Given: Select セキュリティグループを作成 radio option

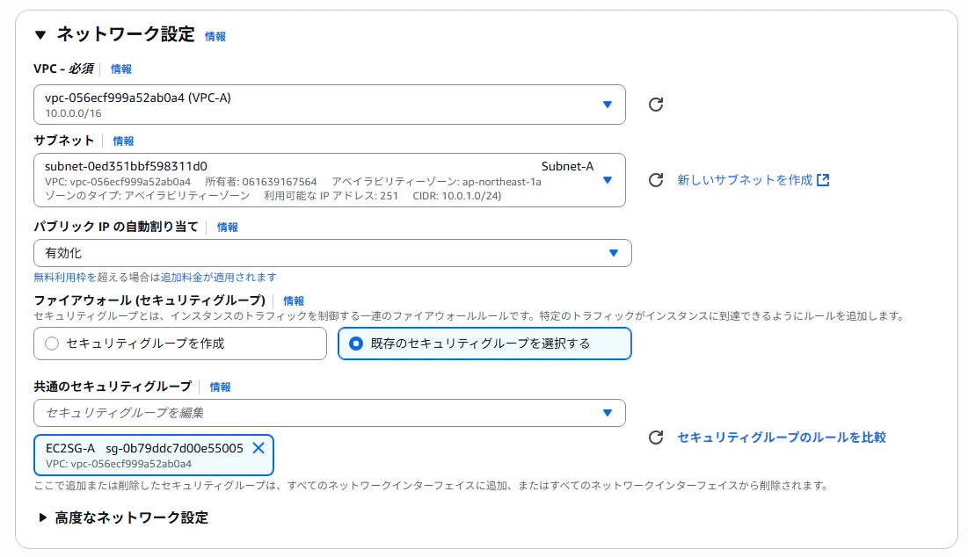Looking at the screenshot, I should [180, 344].
